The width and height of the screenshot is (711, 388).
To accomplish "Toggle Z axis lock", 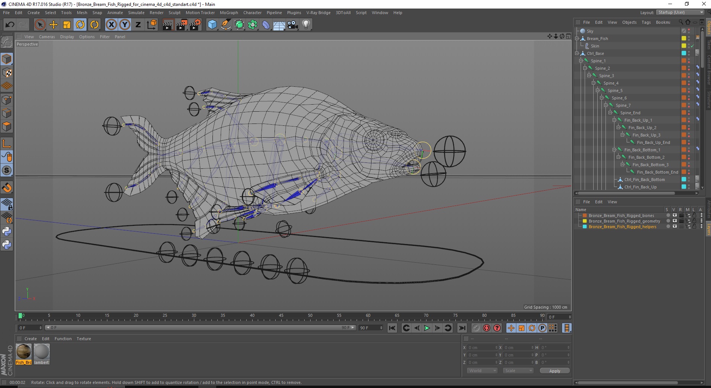I will (x=138, y=25).
